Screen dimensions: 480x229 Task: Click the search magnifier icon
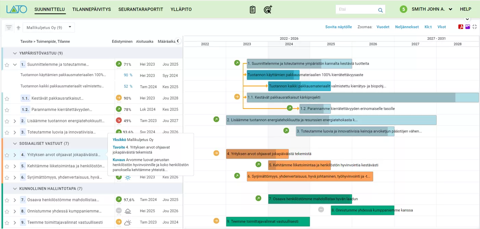380,10
